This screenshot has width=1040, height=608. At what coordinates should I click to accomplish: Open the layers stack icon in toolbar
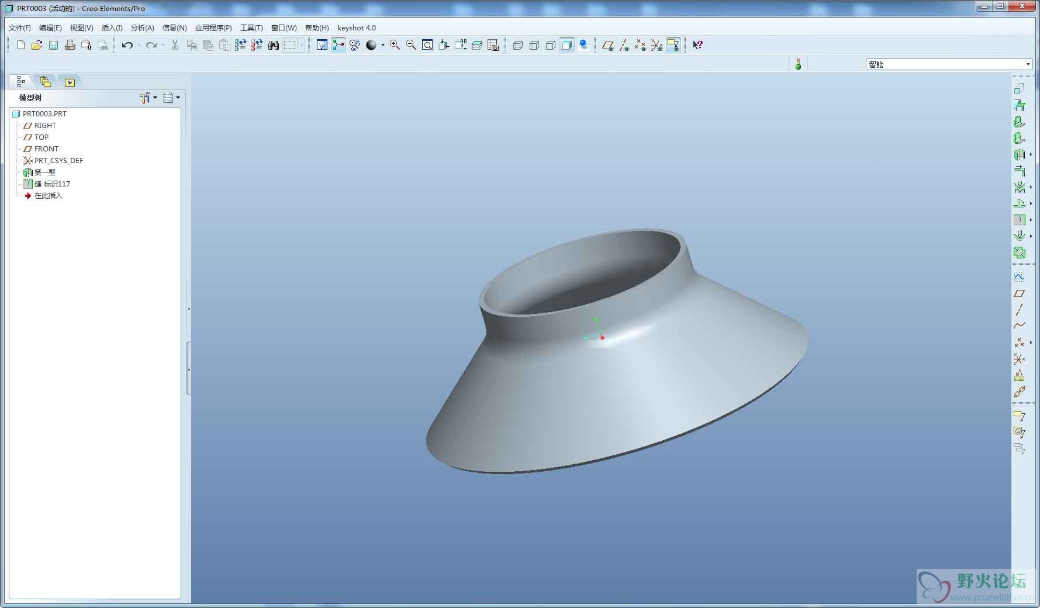point(477,45)
